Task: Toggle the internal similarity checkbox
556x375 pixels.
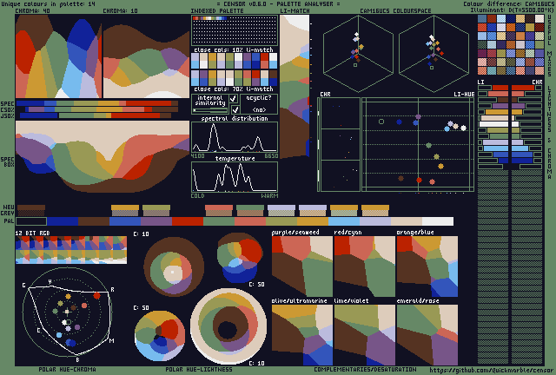Action: click(234, 99)
